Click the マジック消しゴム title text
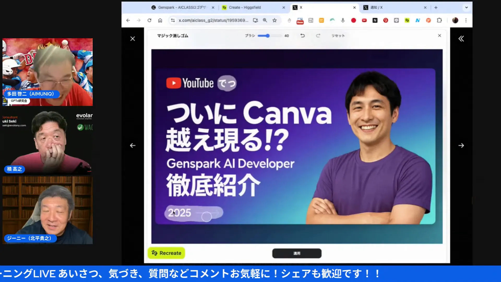The height and width of the screenshot is (282, 501). (x=172, y=36)
